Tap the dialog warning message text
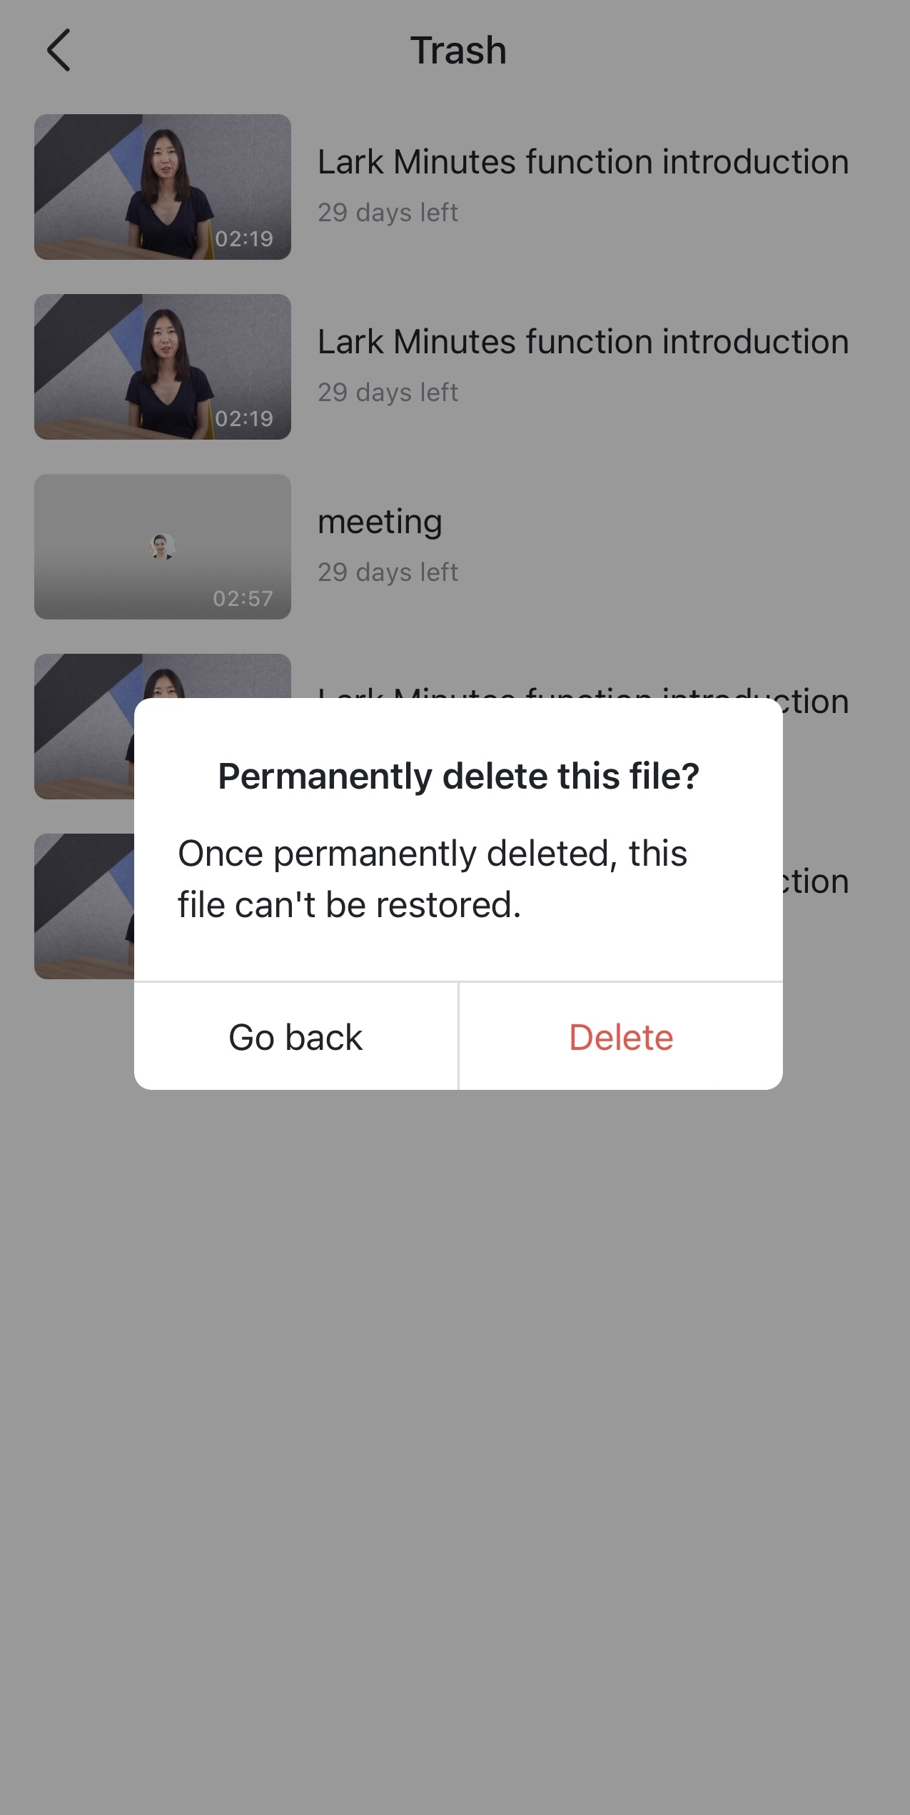 [x=433, y=879]
